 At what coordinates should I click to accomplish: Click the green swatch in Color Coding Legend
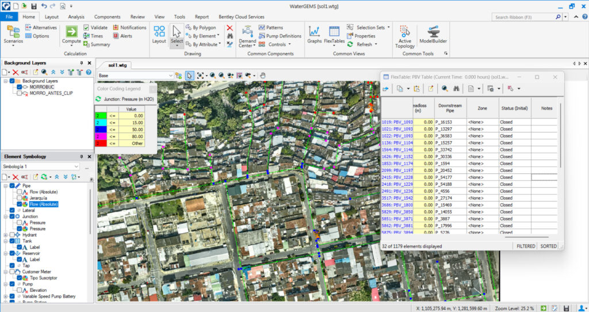101,116
